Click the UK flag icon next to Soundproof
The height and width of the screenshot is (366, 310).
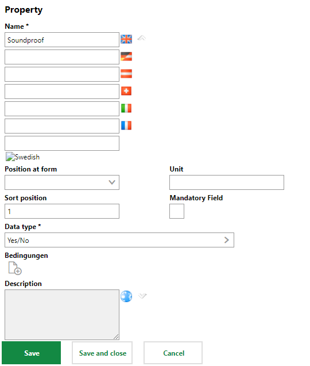pos(126,39)
